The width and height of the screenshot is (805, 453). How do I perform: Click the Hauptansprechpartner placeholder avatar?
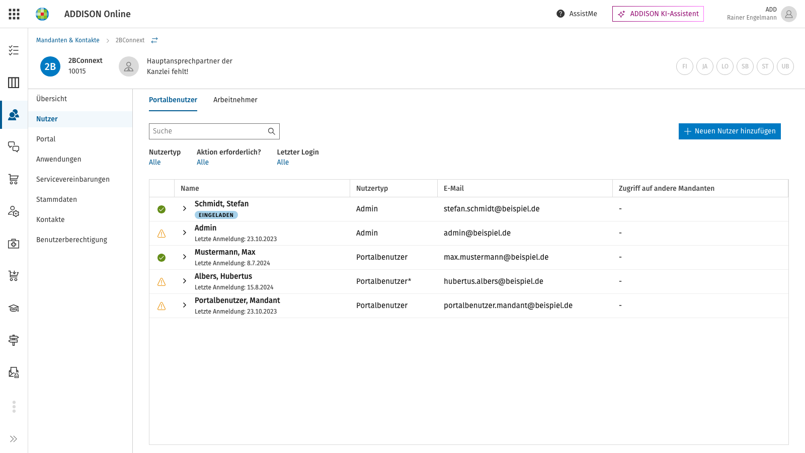pos(129,66)
